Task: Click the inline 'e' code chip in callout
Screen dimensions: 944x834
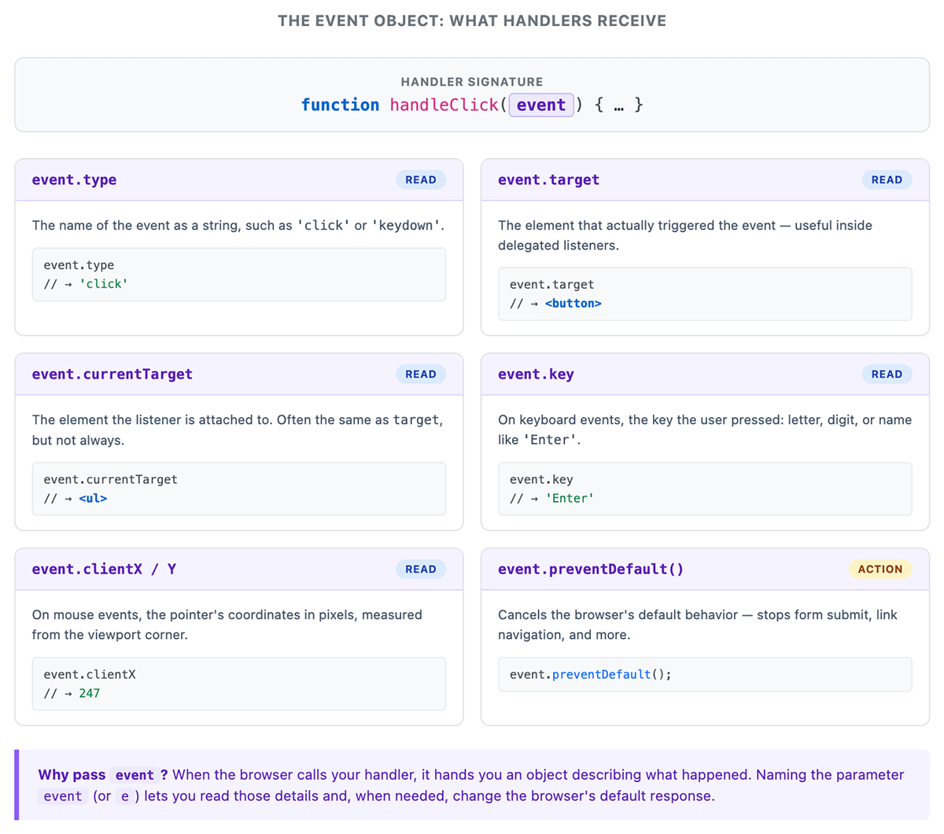Action: [125, 796]
